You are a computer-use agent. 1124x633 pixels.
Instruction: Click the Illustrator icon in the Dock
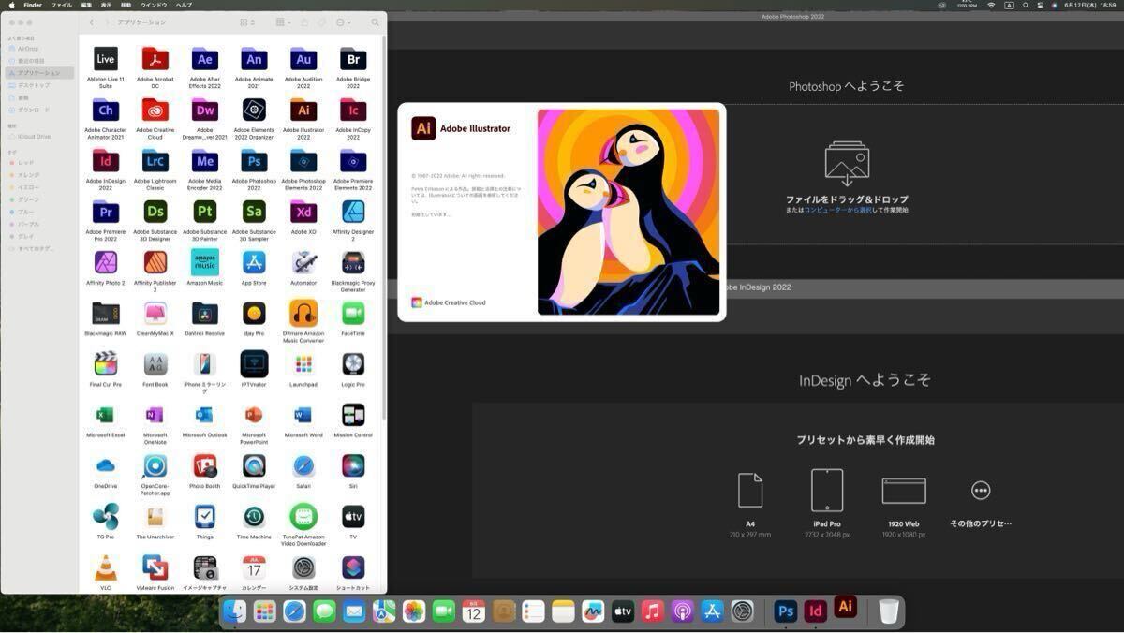(x=846, y=607)
